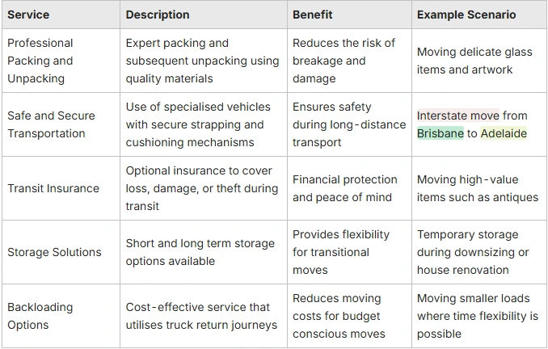Screen dimensions: 548x349
Task: Click the highlighted "Adelaide" text
Action: 504,133
